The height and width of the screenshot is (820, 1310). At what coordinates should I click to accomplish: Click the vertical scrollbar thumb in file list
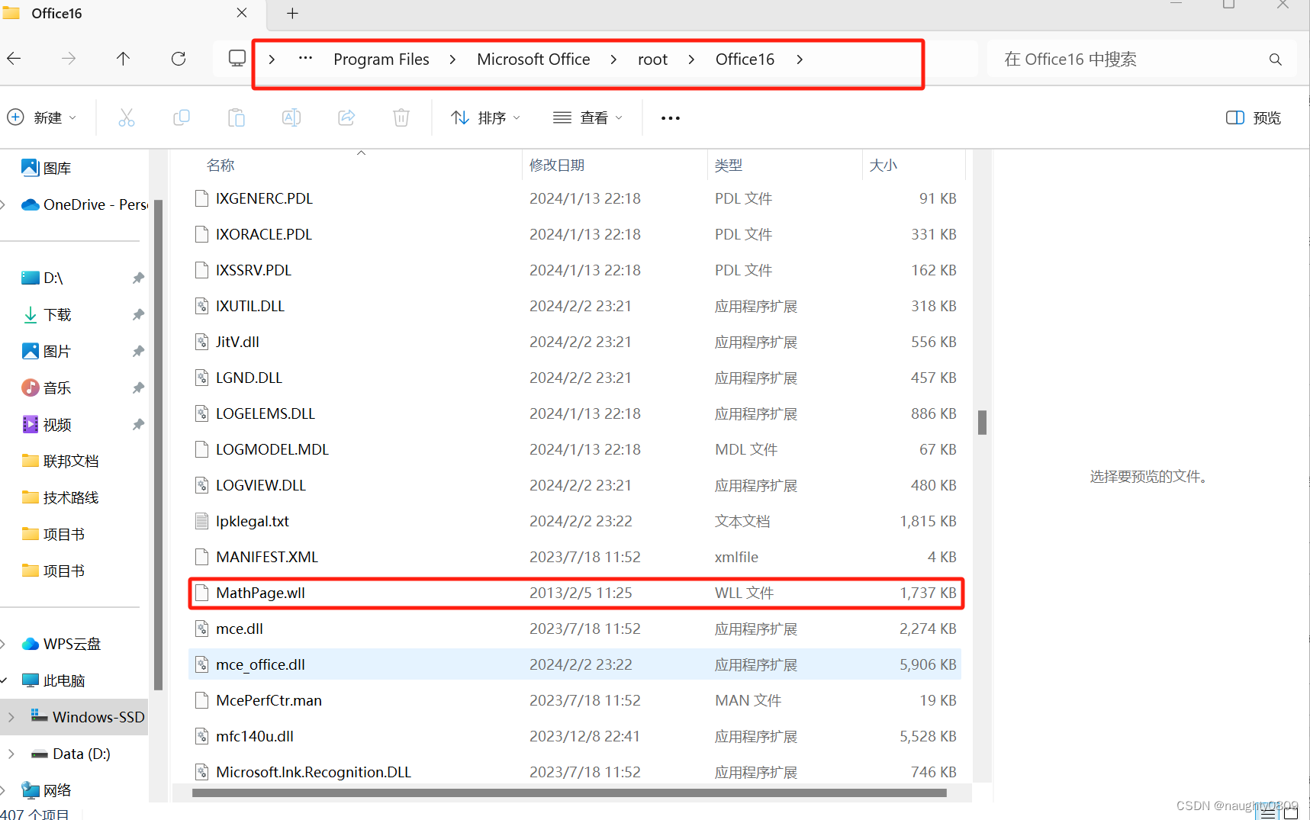click(982, 423)
